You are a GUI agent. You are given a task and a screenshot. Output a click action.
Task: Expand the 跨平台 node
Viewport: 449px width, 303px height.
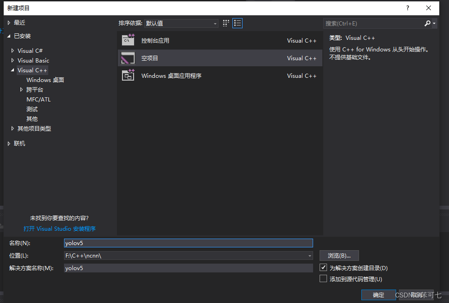(x=21, y=89)
